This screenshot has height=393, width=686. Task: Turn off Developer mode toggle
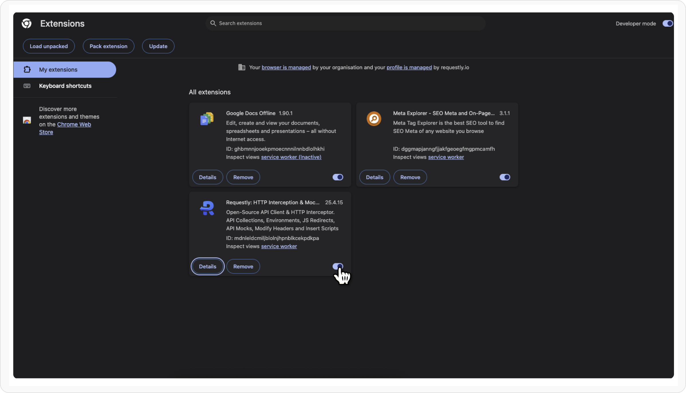667,23
